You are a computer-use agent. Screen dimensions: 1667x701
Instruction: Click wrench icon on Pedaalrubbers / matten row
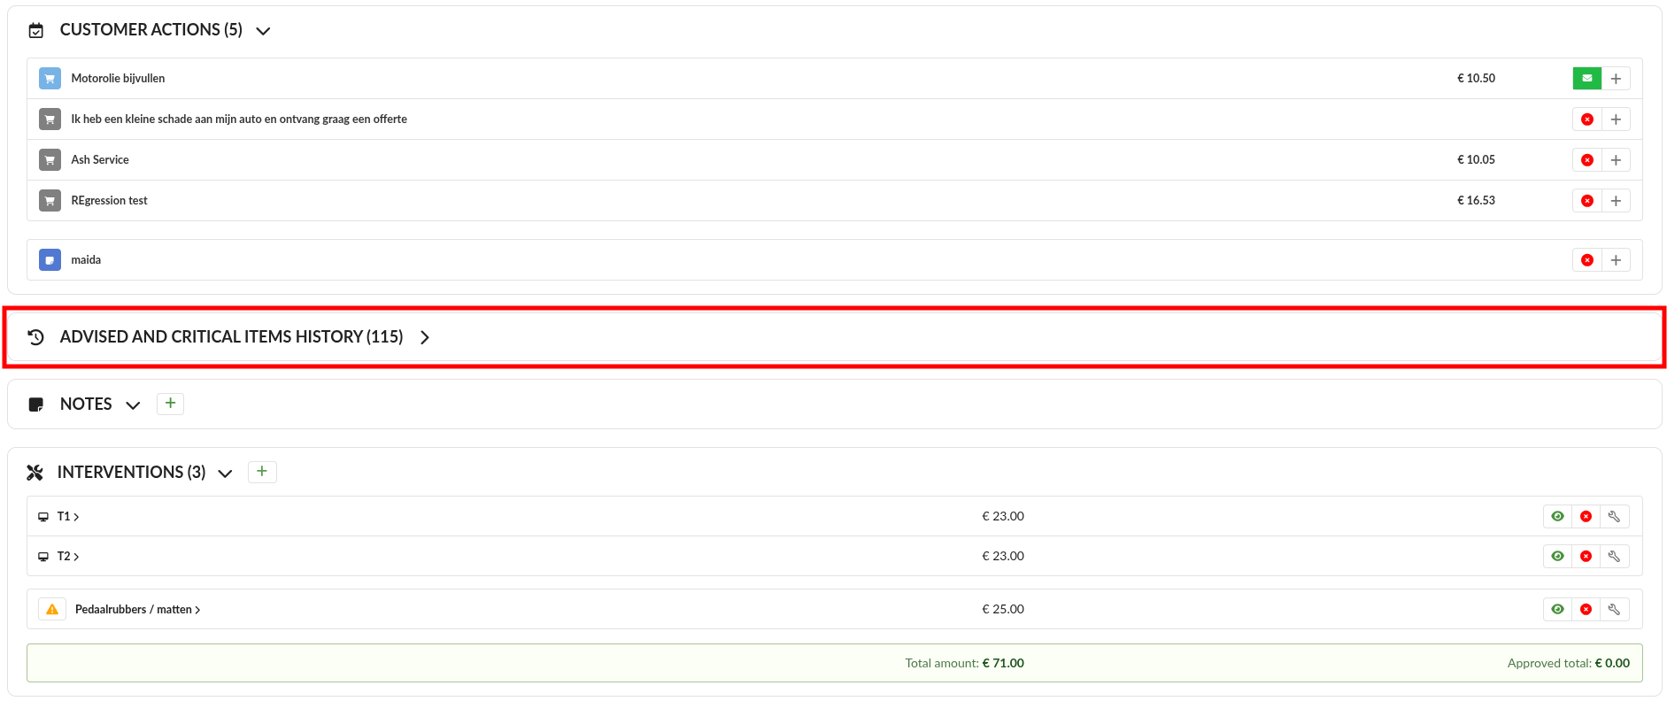[x=1614, y=610]
